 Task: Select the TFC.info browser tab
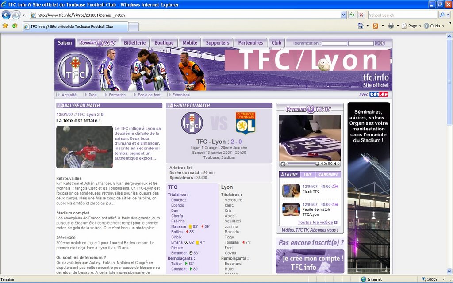[x=75, y=26]
